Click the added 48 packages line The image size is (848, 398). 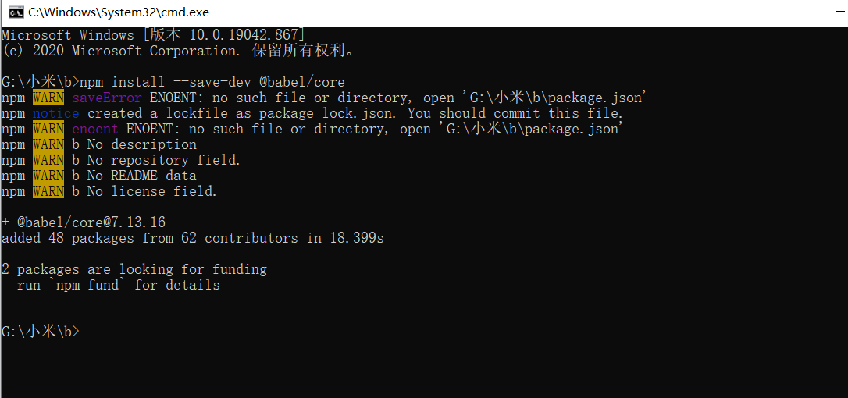[x=193, y=238]
